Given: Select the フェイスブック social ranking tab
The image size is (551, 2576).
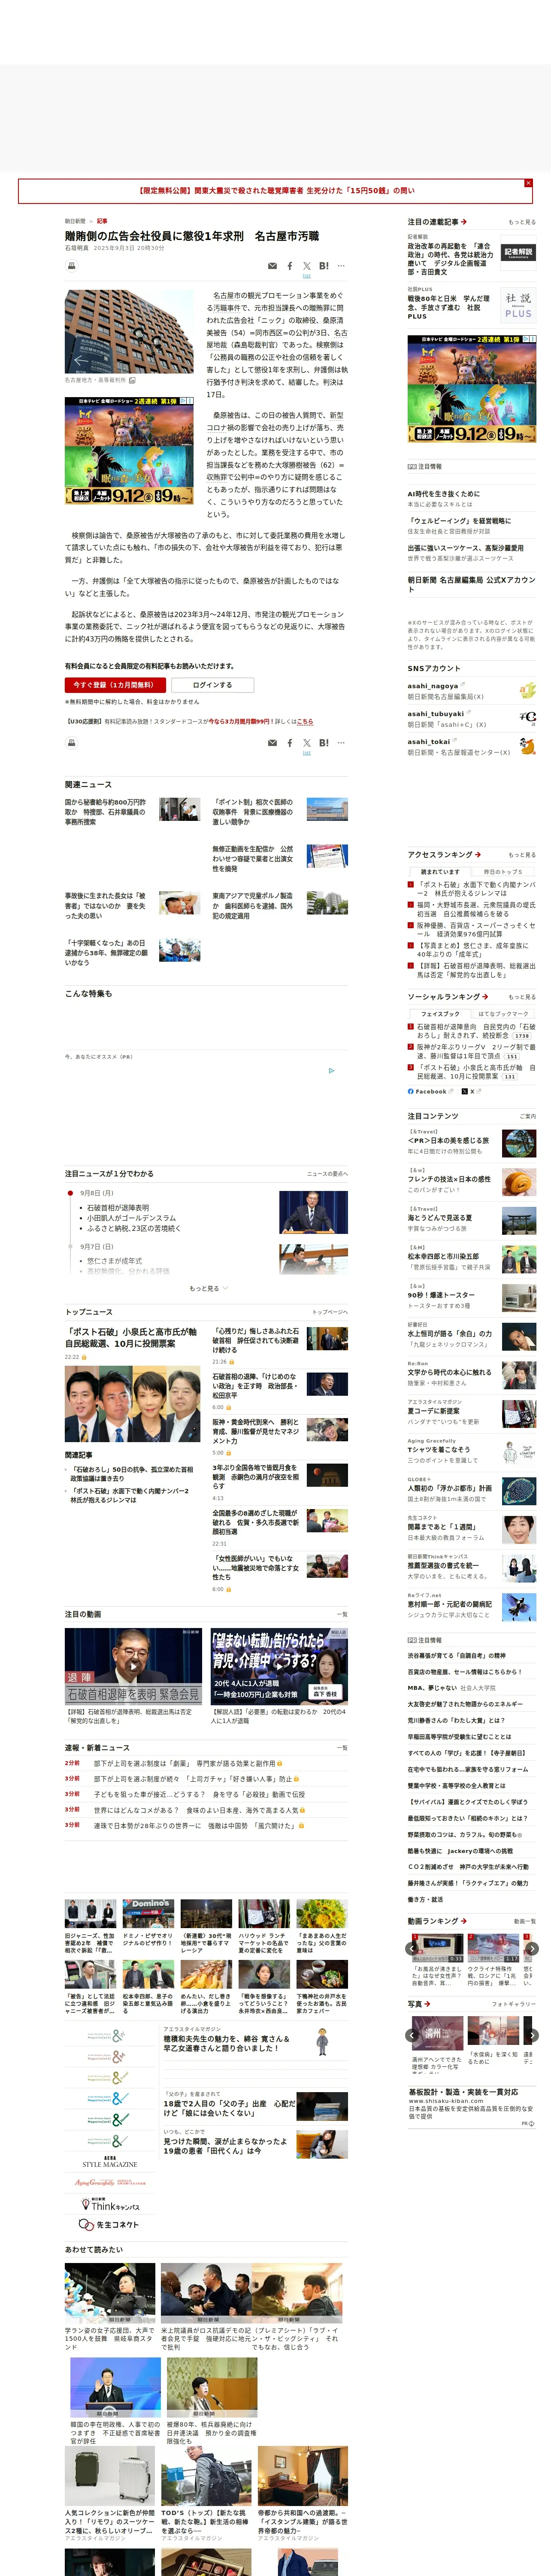Looking at the screenshot, I should [x=440, y=1014].
